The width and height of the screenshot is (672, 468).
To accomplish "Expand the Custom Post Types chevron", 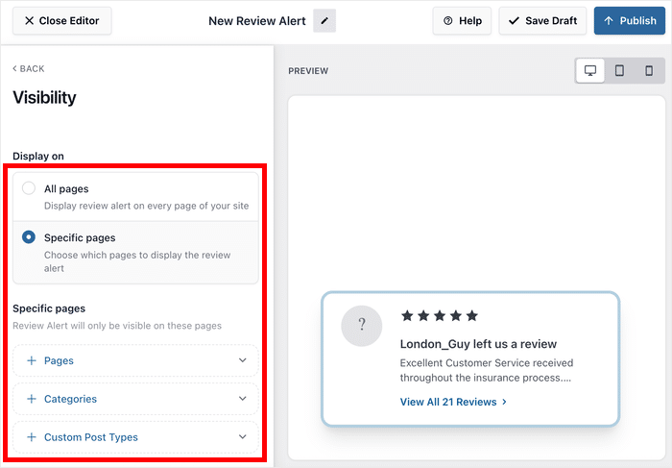I will click(x=243, y=436).
